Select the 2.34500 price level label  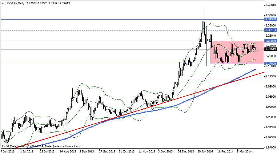click(x=271, y=19)
